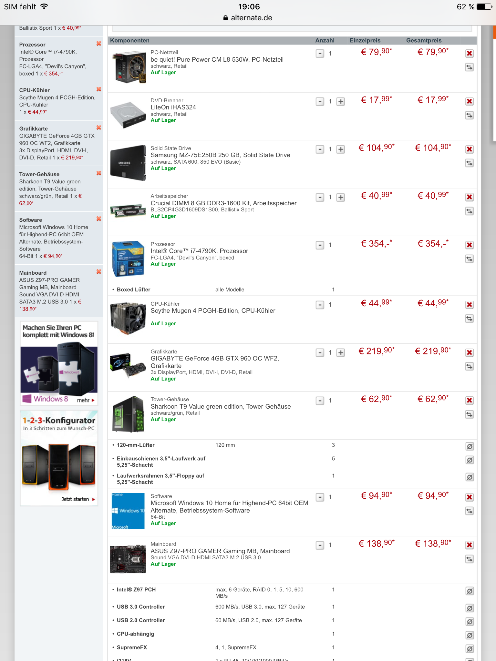Remove the be quiet! PC-Netzteil from list
Screen dimensions: 496x661
(x=470, y=54)
